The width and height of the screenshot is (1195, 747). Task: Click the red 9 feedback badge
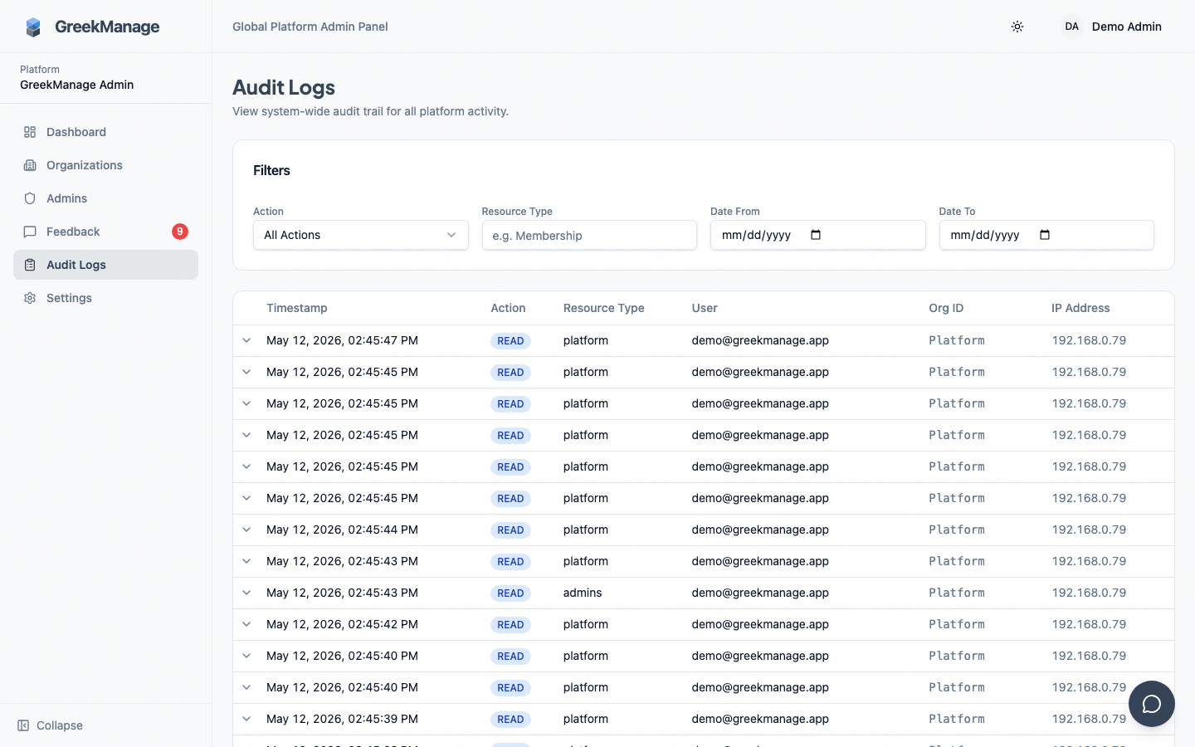(180, 232)
